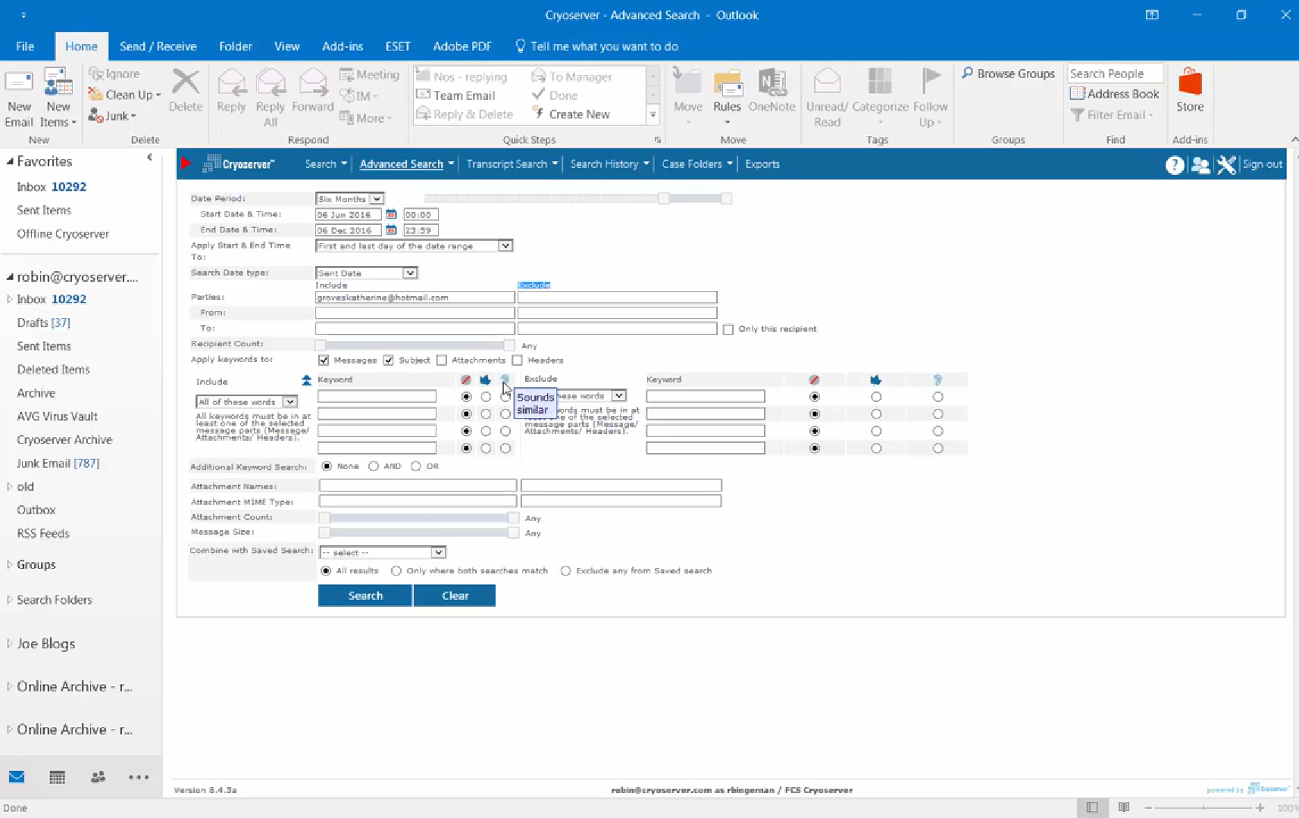Expand the old folder
The width and height of the screenshot is (1299, 818).
(9, 486)
